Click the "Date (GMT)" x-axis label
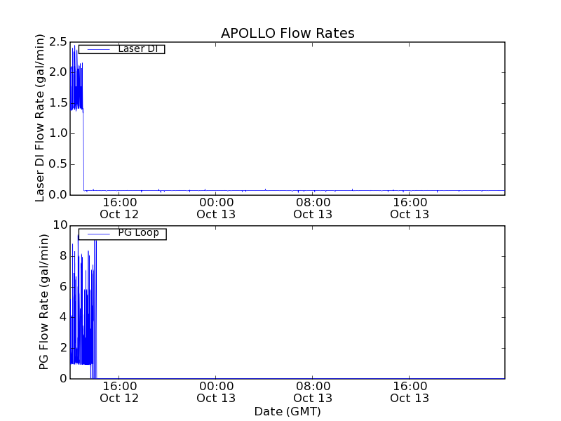The image size is (561, 421). [288, 411]
